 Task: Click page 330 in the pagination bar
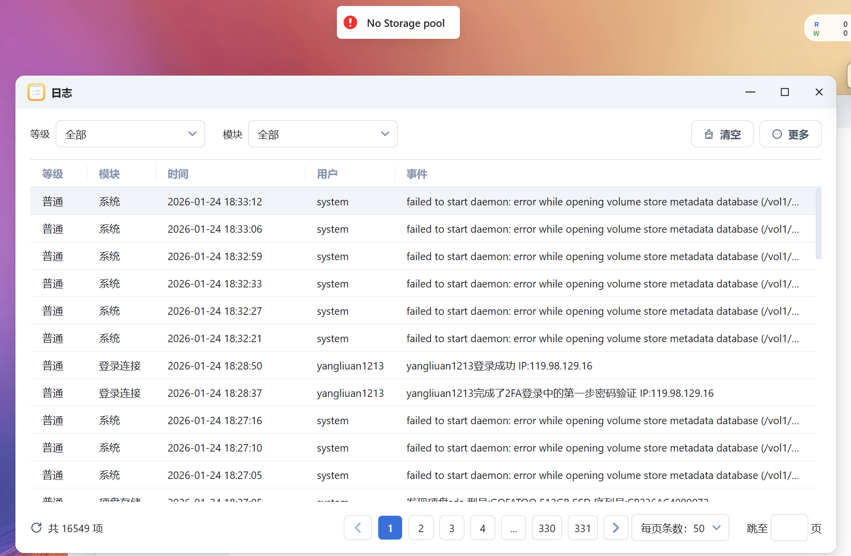(x=546, y=528)
